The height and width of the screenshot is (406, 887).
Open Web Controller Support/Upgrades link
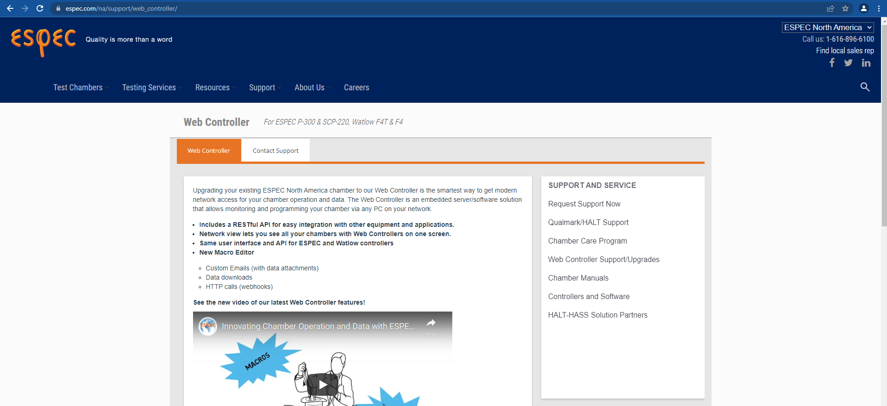point(604,259)
